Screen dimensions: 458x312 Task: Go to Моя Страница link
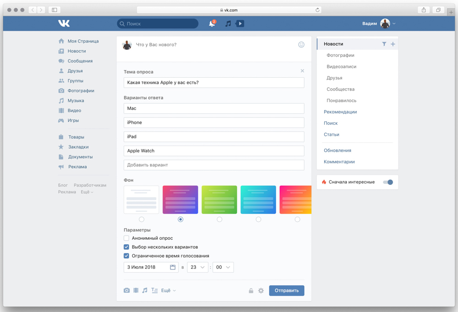(83, 41)
